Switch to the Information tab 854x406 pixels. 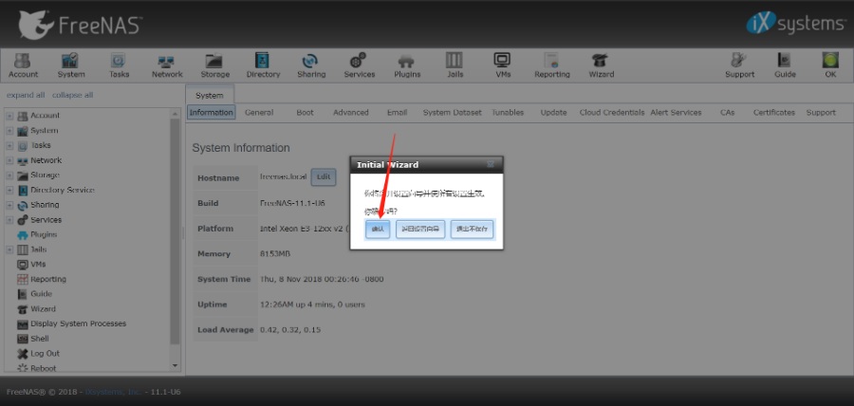[x=212, y=112]
